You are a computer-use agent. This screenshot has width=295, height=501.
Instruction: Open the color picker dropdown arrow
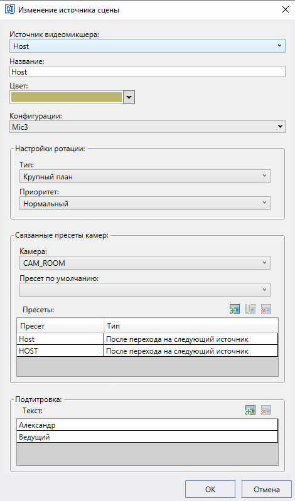[x=129, y=97]
